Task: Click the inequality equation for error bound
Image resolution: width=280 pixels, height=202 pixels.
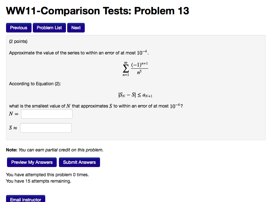Action: pyautogui.click(x=136, y=94)
